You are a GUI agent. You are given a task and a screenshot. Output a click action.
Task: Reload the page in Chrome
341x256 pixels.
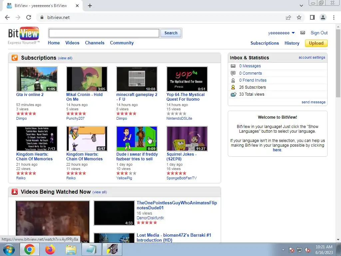tap(29, 17)
